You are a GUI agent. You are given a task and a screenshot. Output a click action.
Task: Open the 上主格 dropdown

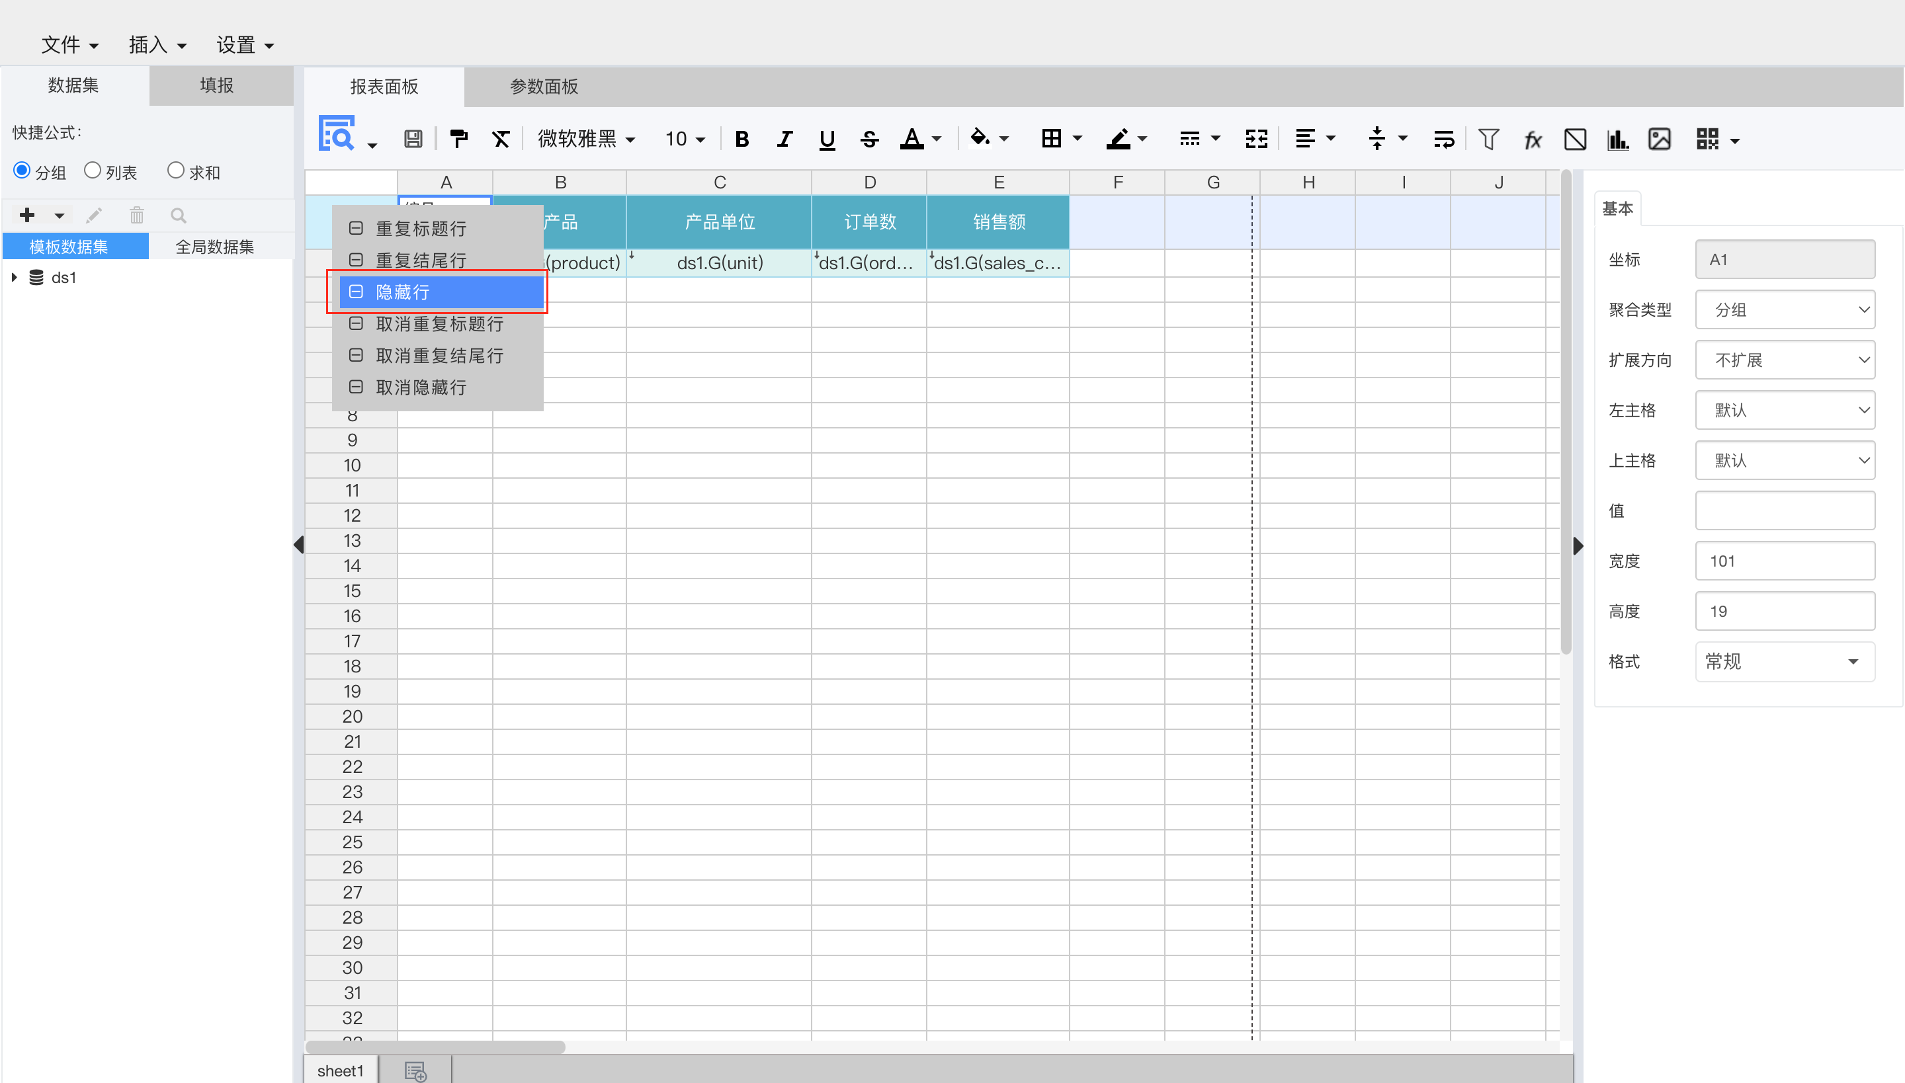click(x=1785, y=460)
